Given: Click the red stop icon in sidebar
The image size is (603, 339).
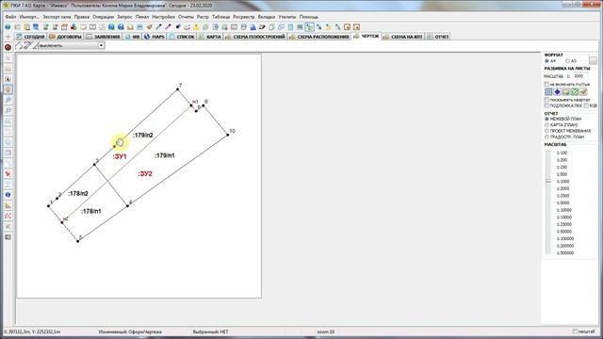Looking at the screenshot, I should click(x=8, y=47).
